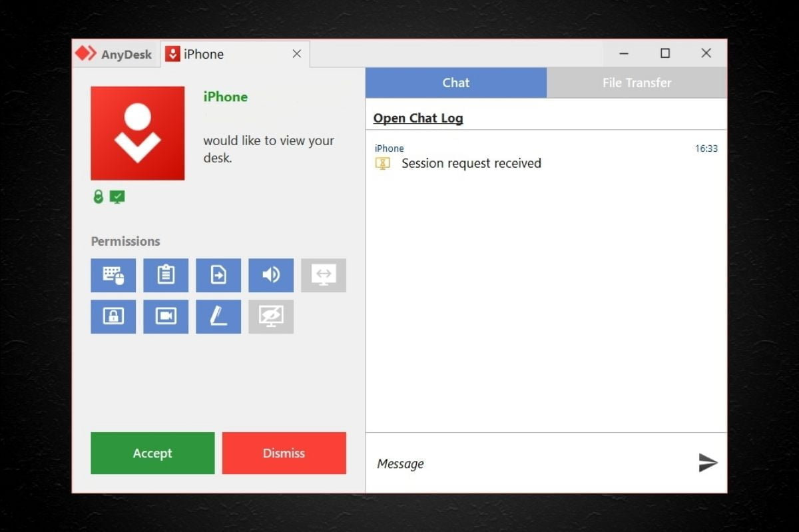799x532 pixels.
Task: Toggle the file transfer permission icon
Action: pyautogui.click(x=218, y=275)
